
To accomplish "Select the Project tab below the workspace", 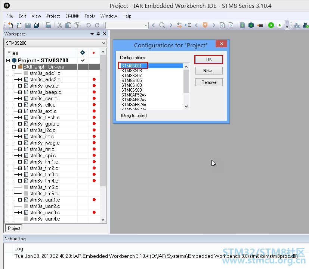I will click(14, 228).
